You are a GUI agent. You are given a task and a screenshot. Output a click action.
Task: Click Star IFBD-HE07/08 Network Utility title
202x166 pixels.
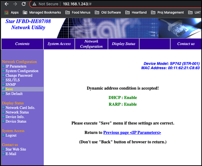coord(28,24)
